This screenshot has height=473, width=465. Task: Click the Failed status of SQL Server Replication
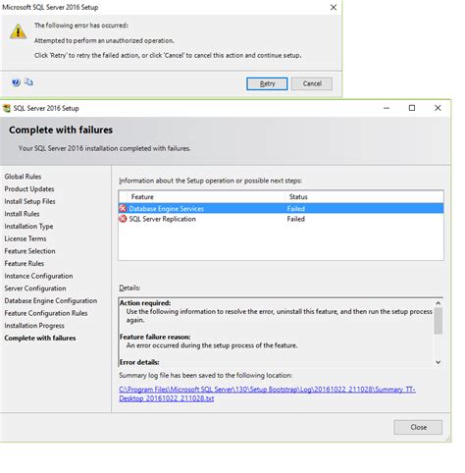point(296,219)
